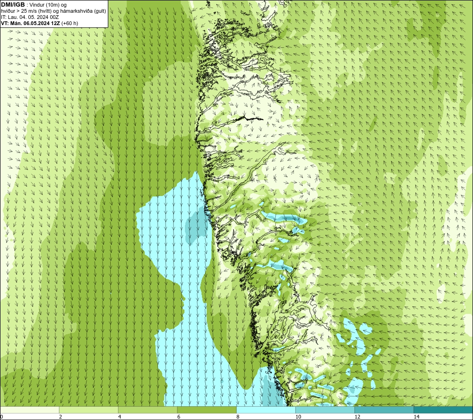473x420 pixels.
Task: Click the 'hviður > 25 m/s' legend line
Action: 53,11
